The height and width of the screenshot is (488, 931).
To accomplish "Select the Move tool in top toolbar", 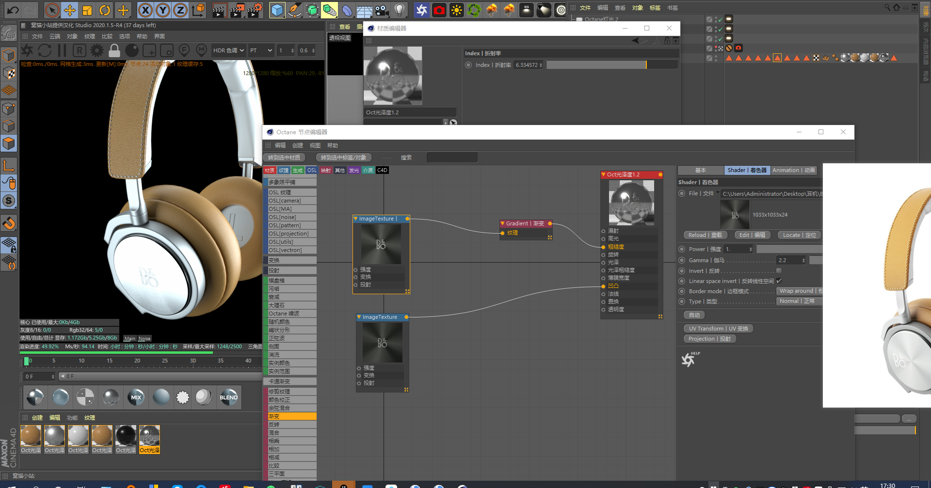I will pos(70,10).
